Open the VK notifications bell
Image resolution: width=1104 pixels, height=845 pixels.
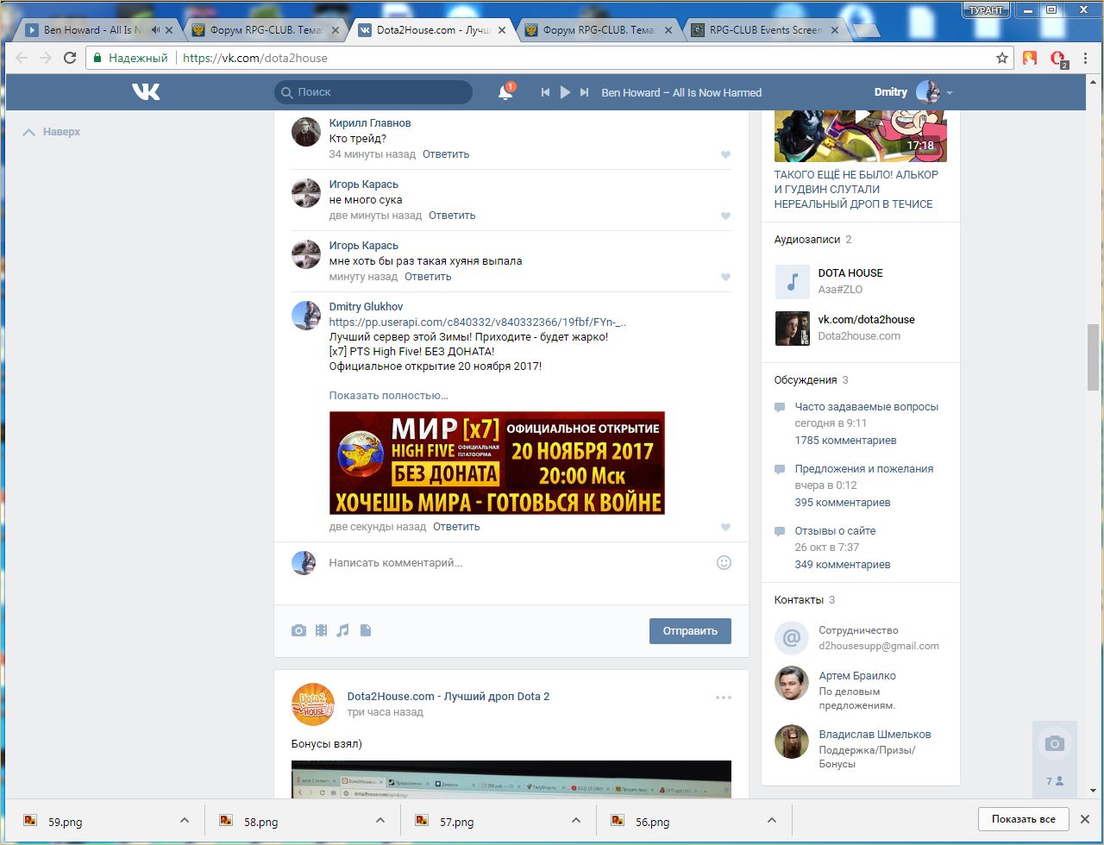(x=505, y=91)
